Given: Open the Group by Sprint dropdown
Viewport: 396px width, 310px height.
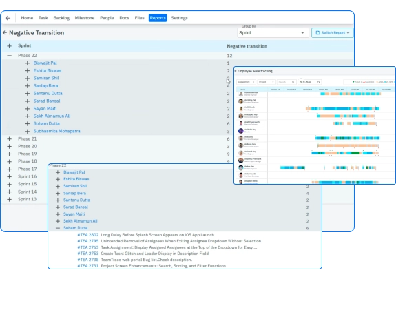Looking at the screenshot, I should pyautogui.click(x=273, y=33).
